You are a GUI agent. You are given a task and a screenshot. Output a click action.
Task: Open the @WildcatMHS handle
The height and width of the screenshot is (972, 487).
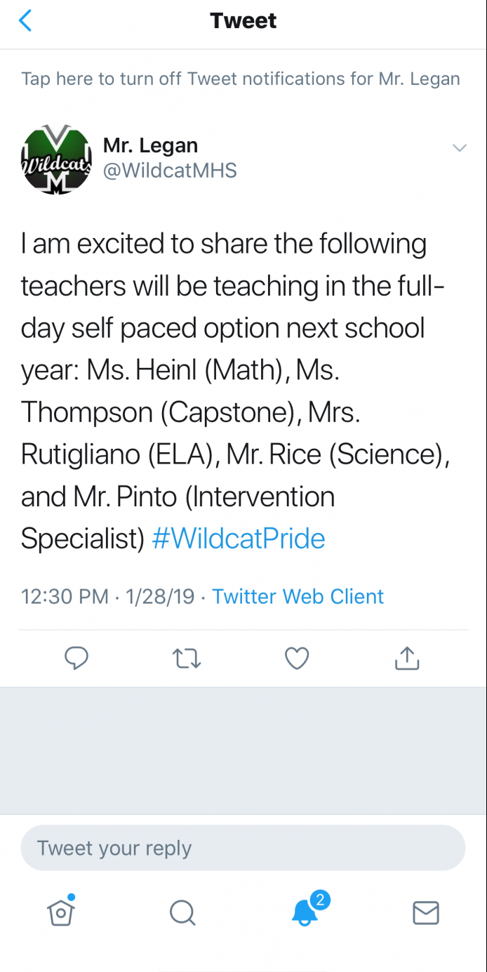[x=170, y=171]
